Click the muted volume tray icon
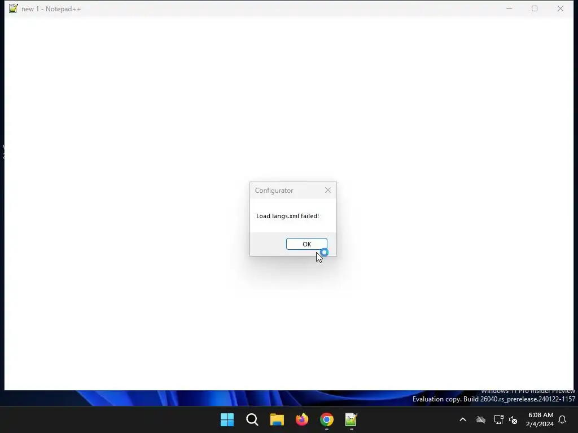The height and width of the screenshot is (433, 578). [513, 419]
